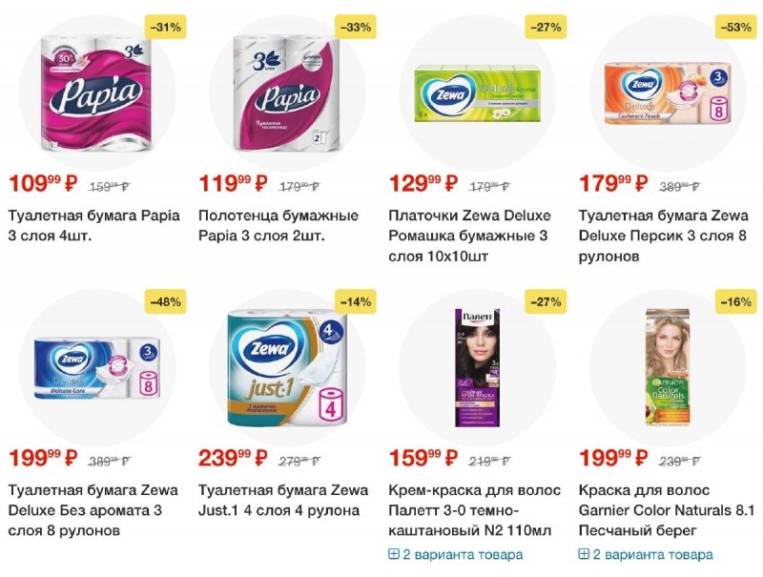Open the Палетт hair dye product image
This screenshot has height=577, width=763.
[x=478, y=367]
